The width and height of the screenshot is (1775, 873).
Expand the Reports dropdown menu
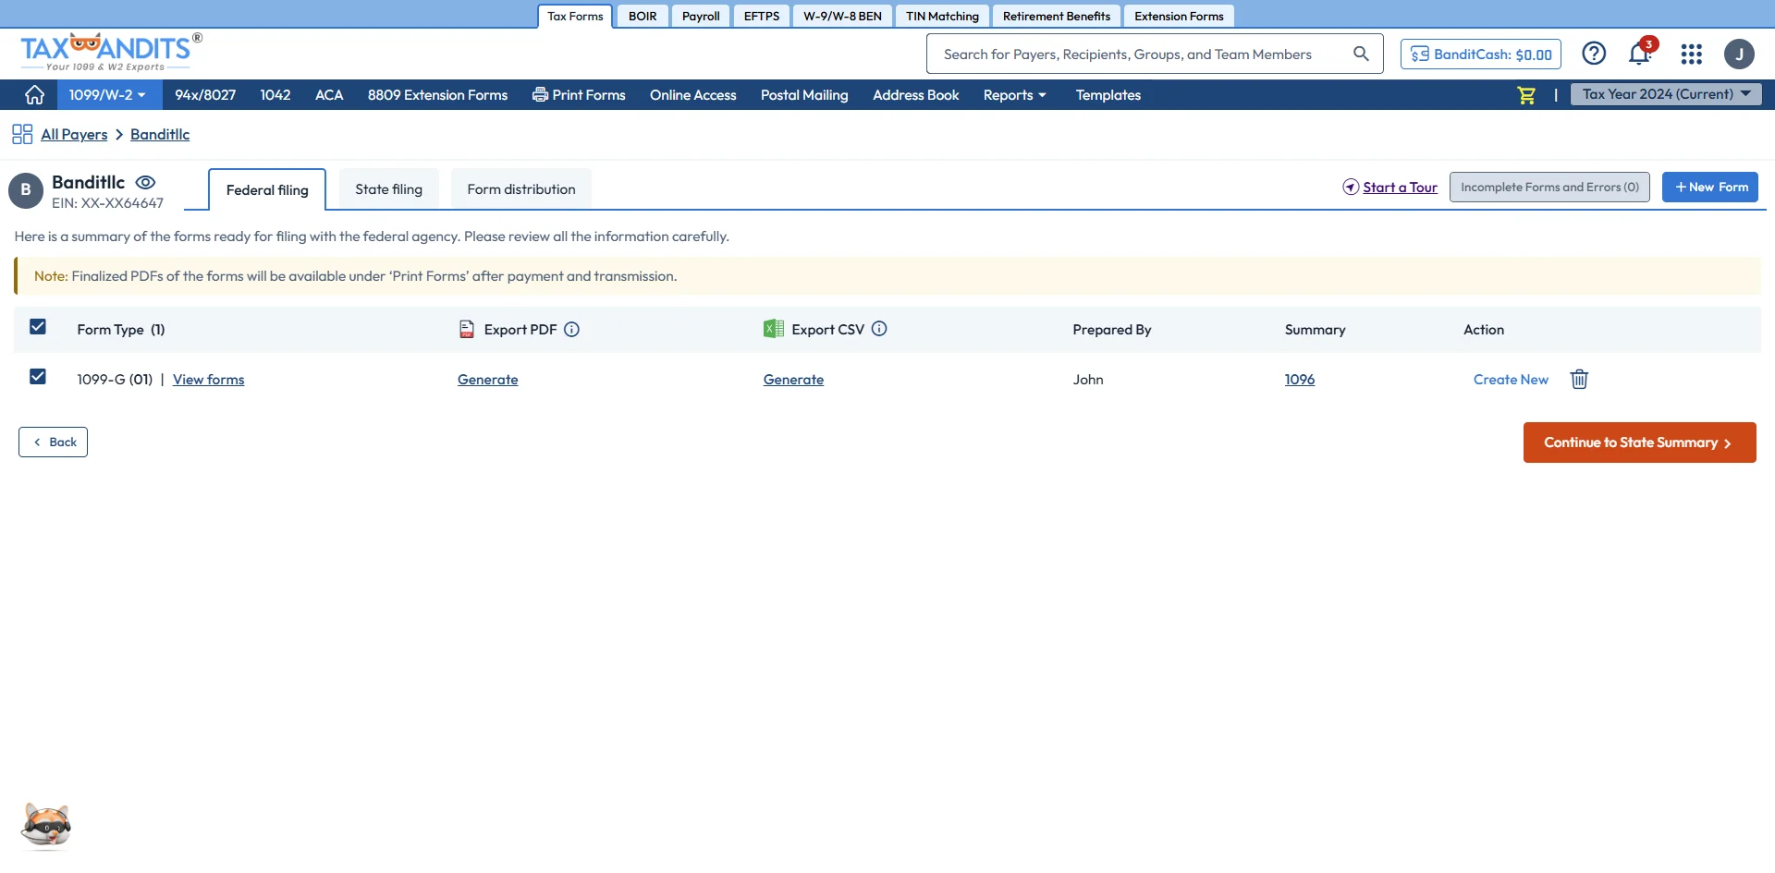(x=1014, y=94)
